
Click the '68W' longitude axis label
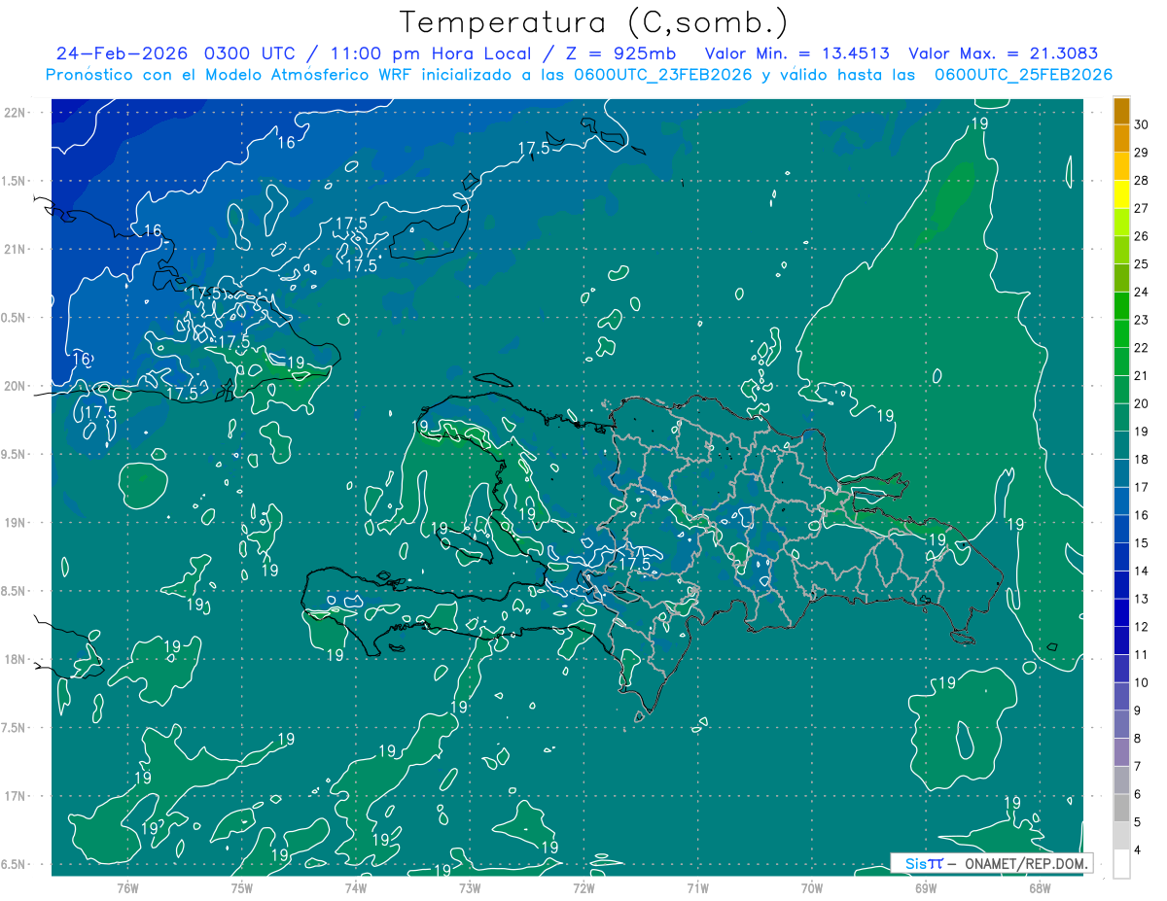(x=1040, y=887)
